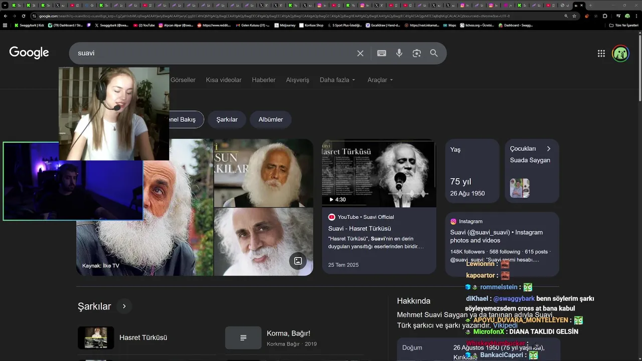Screen dimensions: 642x361
Task: Open the Alpcan Alpar Instagram bookmark
Action: click(x=176, y=25)
